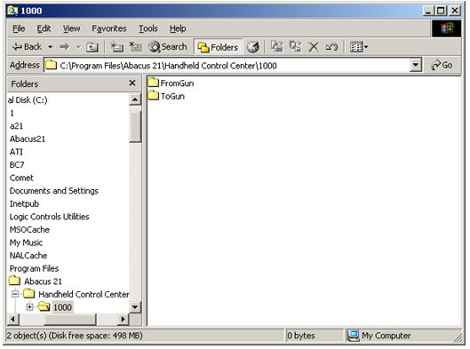Toggle the Folders pane button
This screenshot has width=470, height=349.
tap(218, 47)
